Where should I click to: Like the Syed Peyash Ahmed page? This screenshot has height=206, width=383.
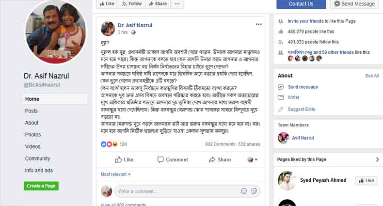click(x=366, y=180)
